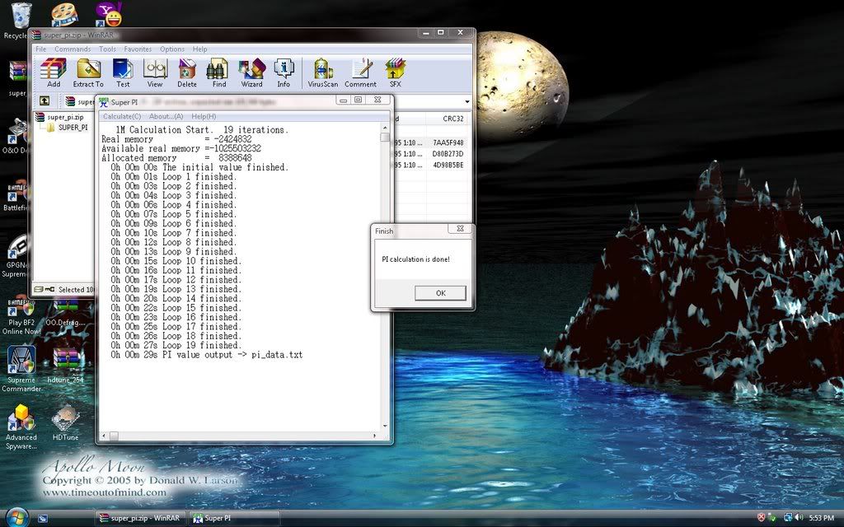The image size is (844, 527).
Task: Open the Help menu in WinRAR
Action: (199, 49)
